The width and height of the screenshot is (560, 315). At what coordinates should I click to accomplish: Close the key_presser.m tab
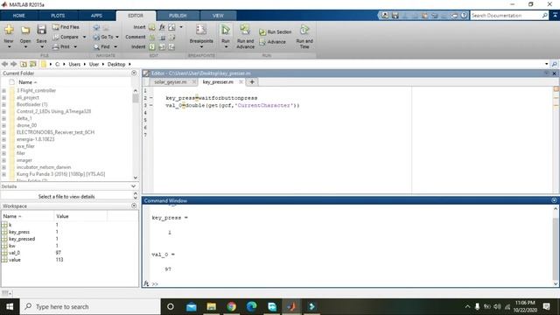coord(241,82)
